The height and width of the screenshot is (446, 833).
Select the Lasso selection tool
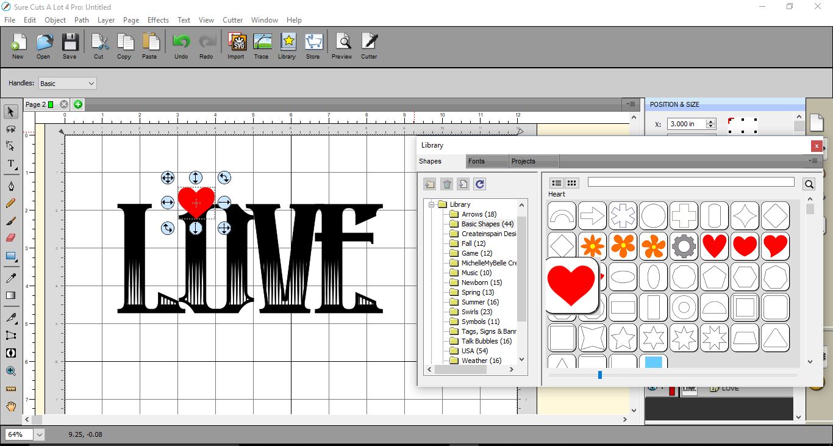click(10, 129)
